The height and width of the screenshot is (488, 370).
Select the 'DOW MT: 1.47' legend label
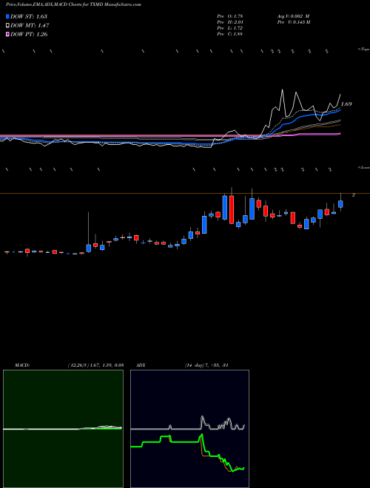coord(30,26)
